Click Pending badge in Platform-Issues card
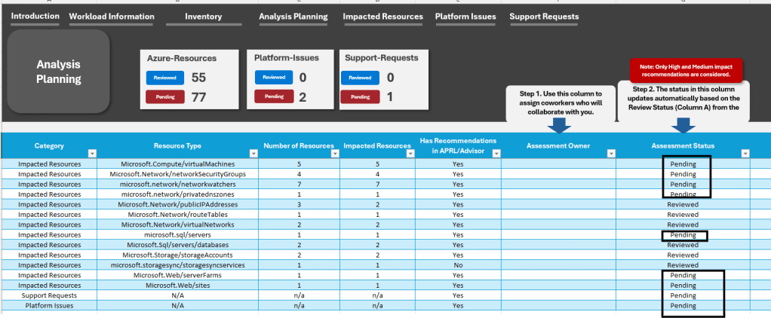 274,96
